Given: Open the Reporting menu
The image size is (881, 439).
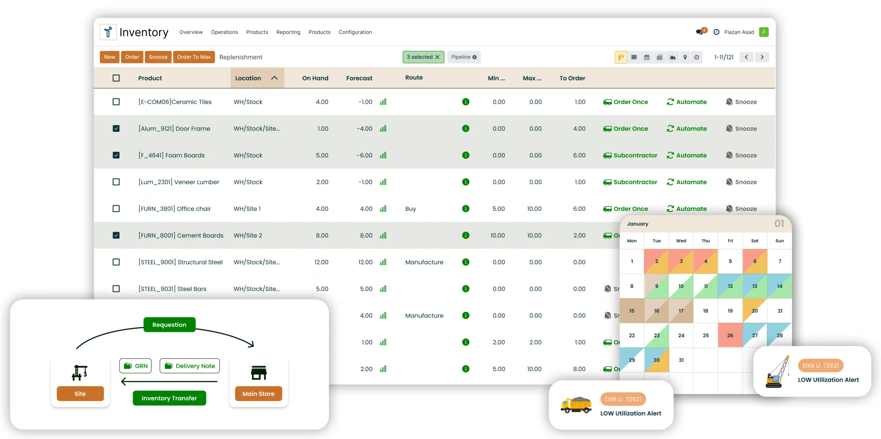Looking at the screenshot, I should pyautogui.click(x=288, y=32).
